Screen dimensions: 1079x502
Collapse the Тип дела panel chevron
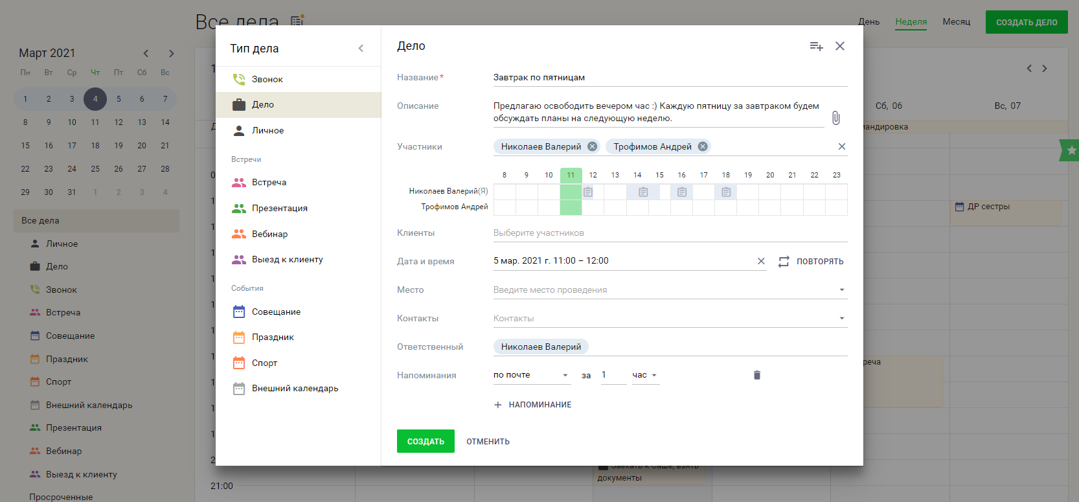(x=361, y=49)
